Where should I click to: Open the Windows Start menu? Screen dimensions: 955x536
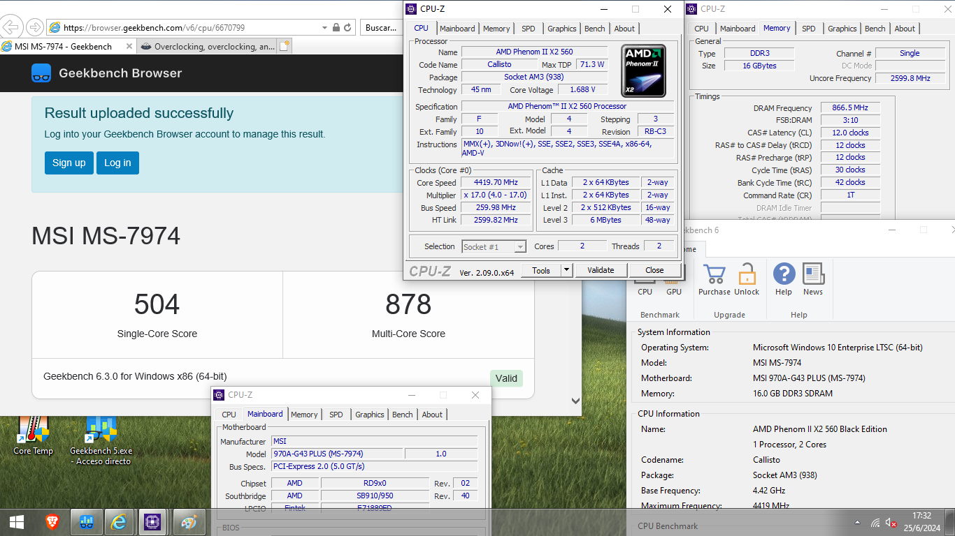tap(17, 522)
